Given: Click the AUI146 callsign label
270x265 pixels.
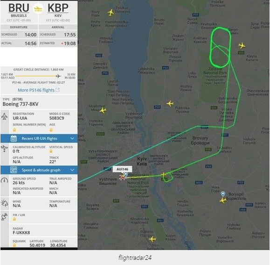Looking at the screenshot, I should [122, 169].
